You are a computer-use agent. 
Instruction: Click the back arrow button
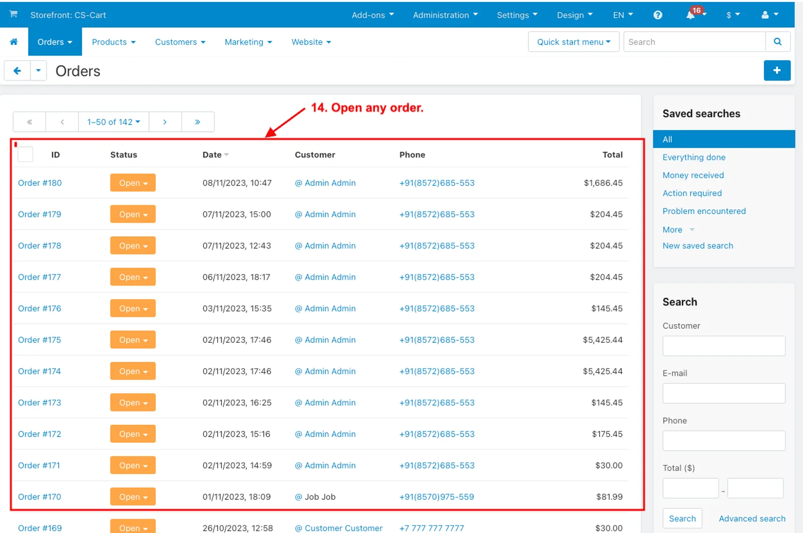17,71
